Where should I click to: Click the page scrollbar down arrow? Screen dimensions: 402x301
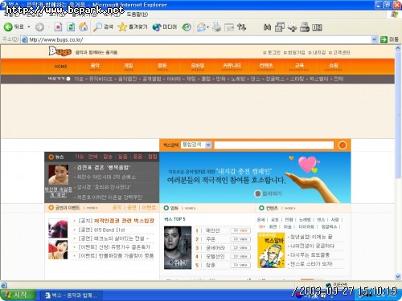398,276
